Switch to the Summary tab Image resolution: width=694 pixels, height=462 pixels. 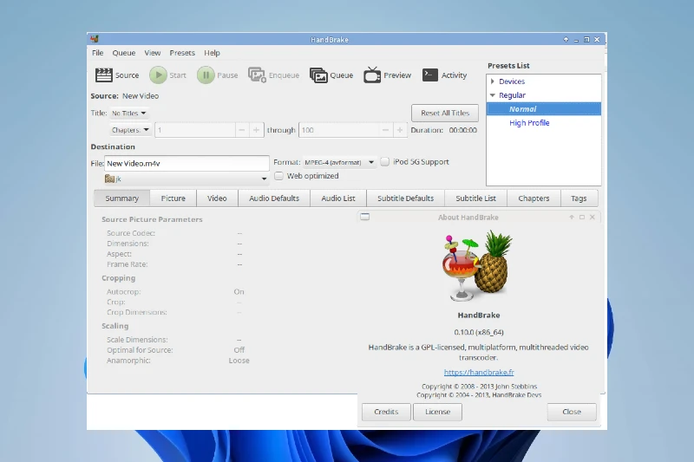pos(121,198)
